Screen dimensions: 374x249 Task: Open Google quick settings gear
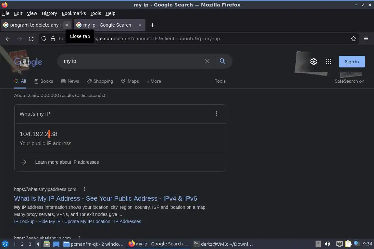[313, 62]
